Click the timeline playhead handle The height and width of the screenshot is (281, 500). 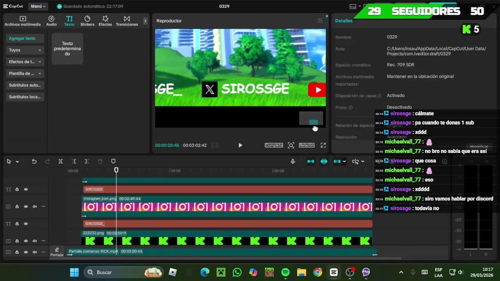coord(116,170)
